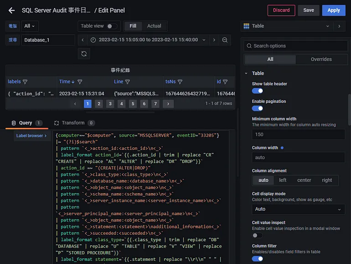Click the Discard button

281,11
